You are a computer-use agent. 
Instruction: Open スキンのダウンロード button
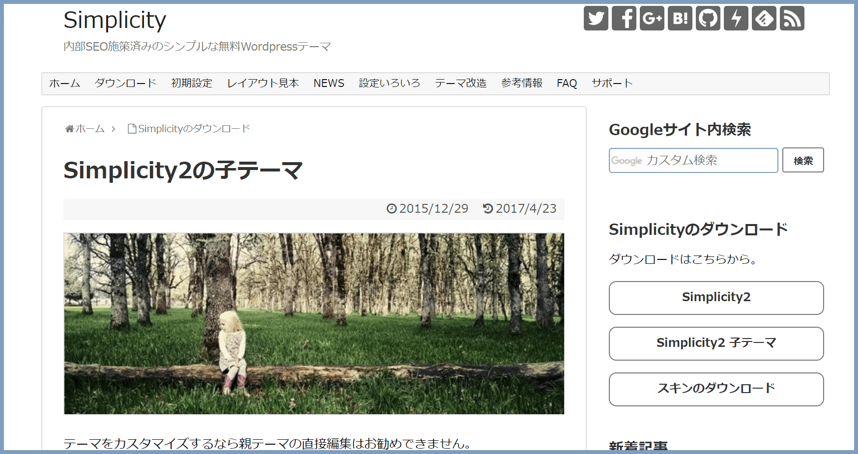point(716,389)
